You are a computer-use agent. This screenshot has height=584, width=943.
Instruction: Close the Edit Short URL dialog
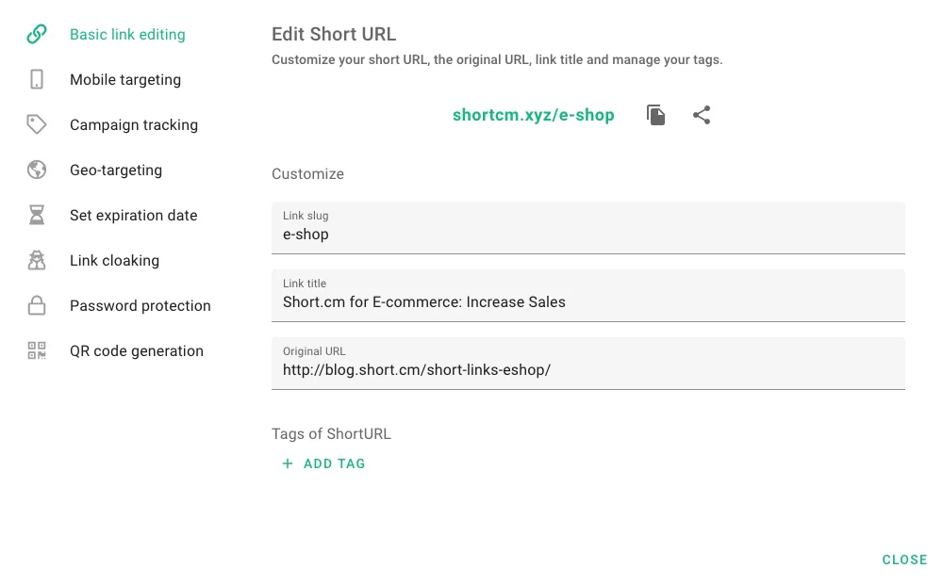pyautogui.click(x=904, y=560)
